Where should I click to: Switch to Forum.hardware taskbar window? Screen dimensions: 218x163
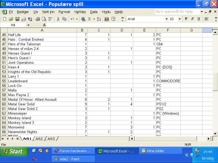(74, 151)
